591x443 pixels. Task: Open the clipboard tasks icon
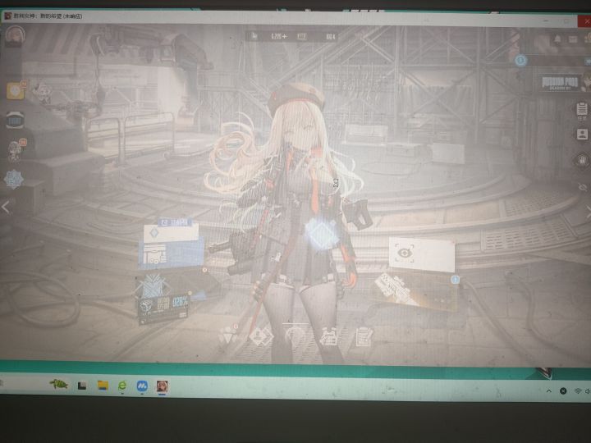[x=582, y=110]
